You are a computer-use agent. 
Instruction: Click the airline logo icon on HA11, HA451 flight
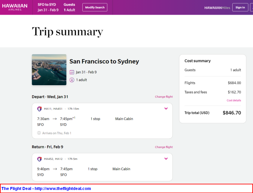pyautogui.click(x=40, y=109)
